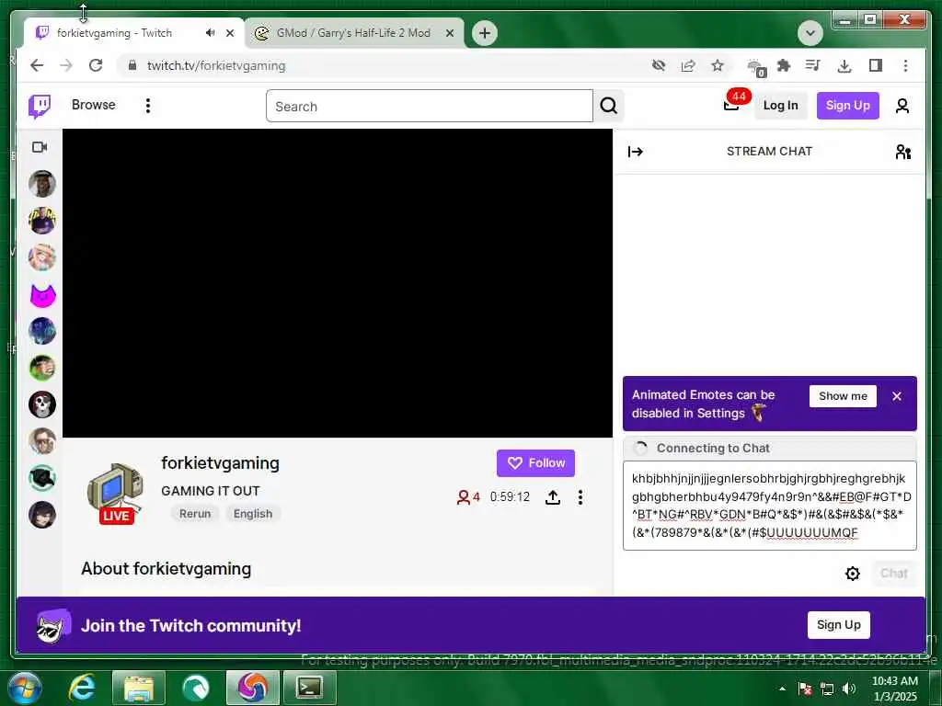Click the volume speaker tray icon
The height and width of the screenshot is (706, 942).
coord(849,689)
